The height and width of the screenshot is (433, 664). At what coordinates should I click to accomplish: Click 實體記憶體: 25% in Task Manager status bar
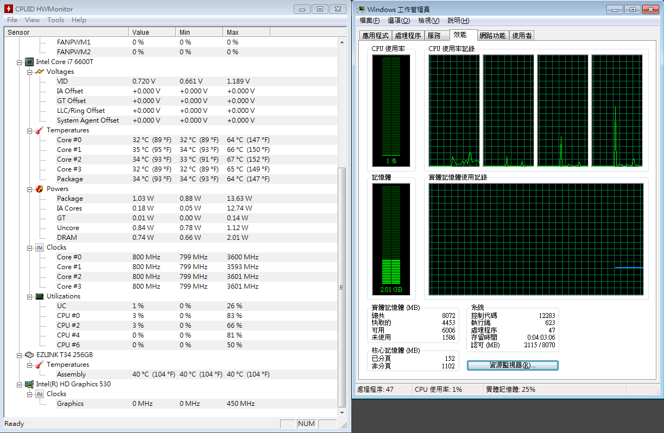(x=510, y=390)
